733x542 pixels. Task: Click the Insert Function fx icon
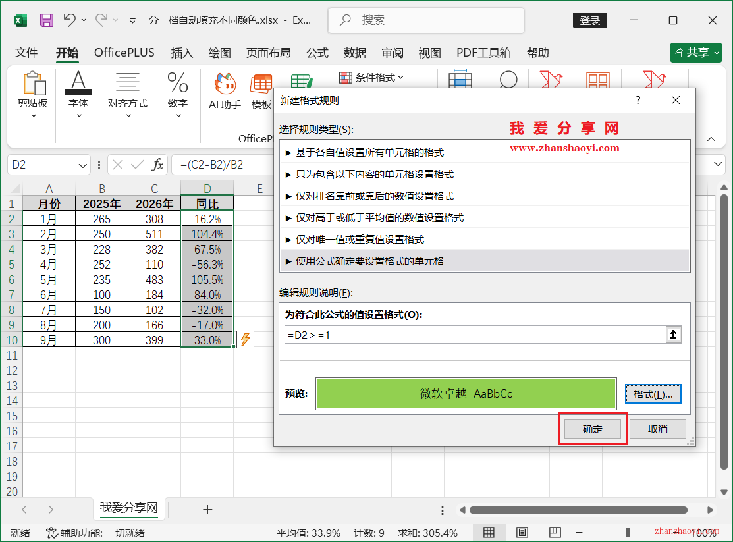tap(157, 165)
